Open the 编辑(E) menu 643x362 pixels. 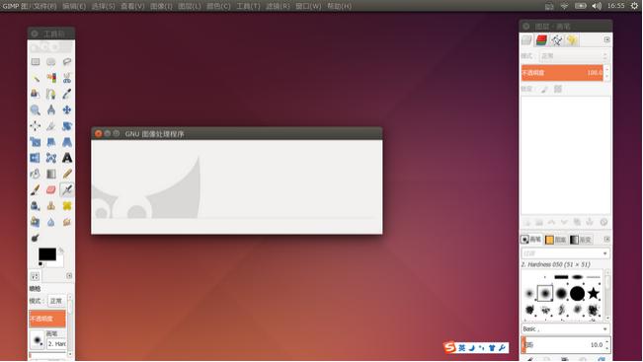pos(74,6)
